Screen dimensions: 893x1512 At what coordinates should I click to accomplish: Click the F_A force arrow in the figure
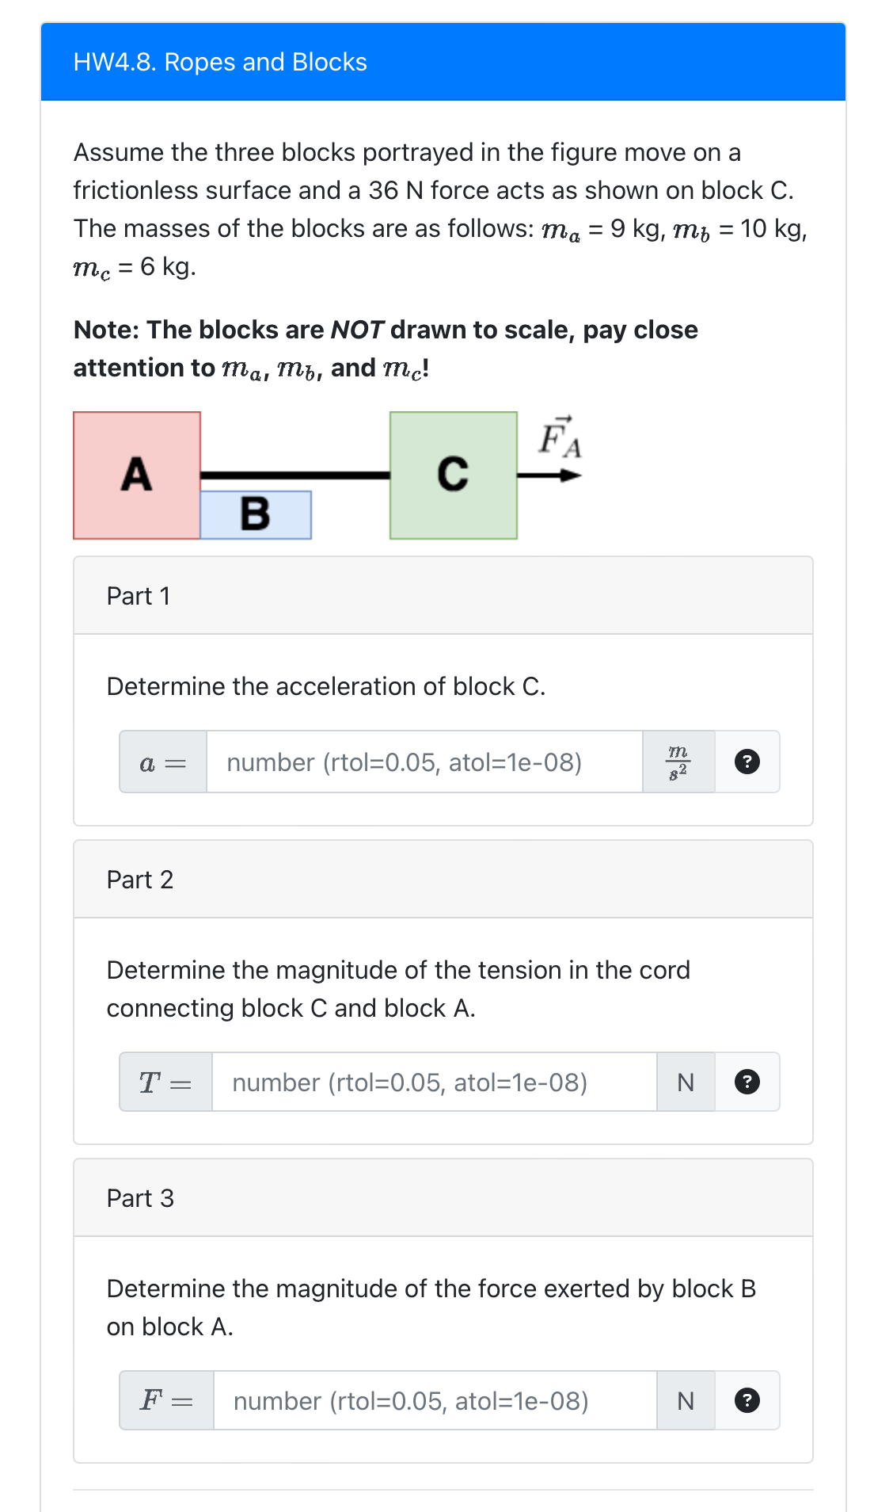(x=549, y=475)
